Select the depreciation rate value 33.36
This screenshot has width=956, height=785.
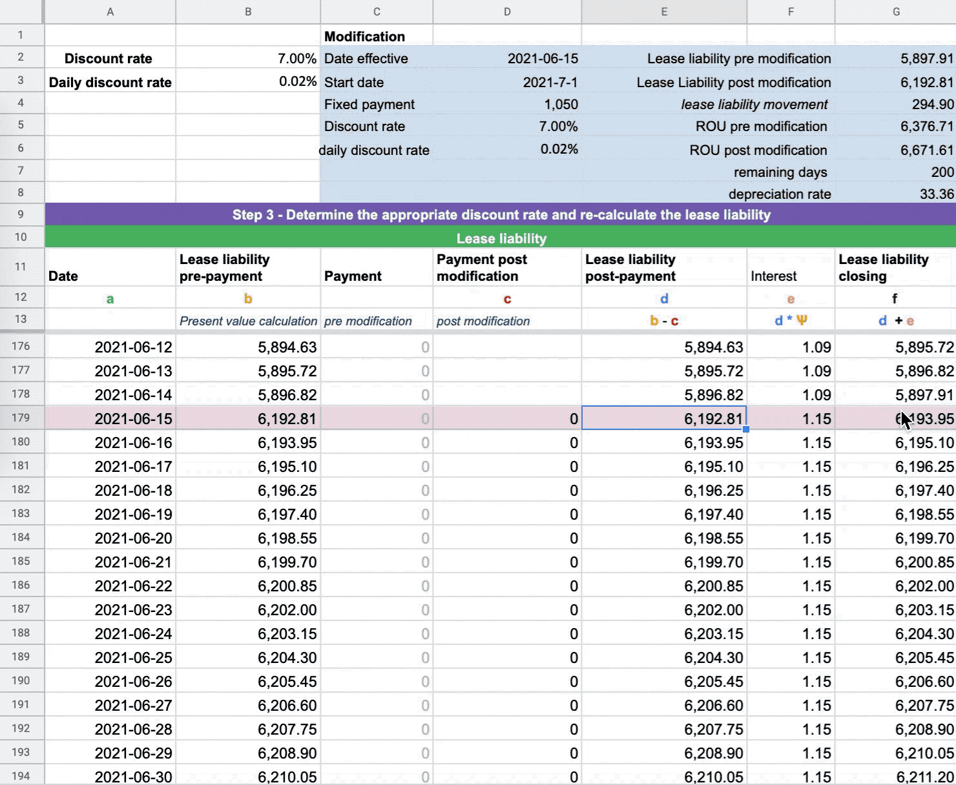895,194
